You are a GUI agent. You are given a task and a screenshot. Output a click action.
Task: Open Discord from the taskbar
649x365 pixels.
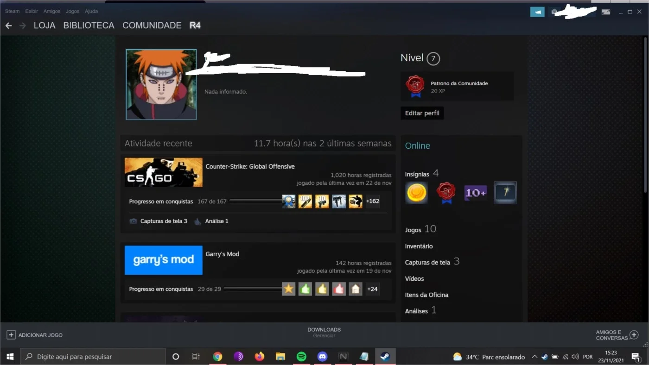coord(322,357)
